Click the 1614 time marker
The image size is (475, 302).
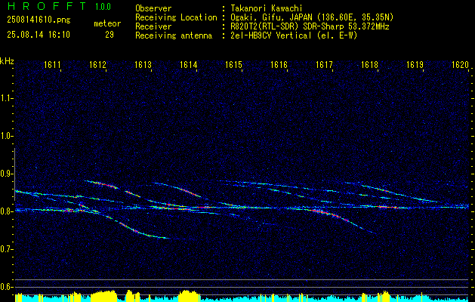tap(189, 64)
